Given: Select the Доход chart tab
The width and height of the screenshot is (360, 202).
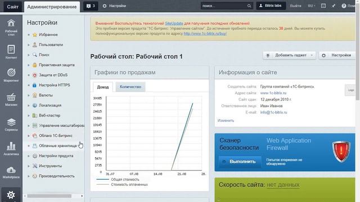Looking at the screenshot, I should pos(103,87).
